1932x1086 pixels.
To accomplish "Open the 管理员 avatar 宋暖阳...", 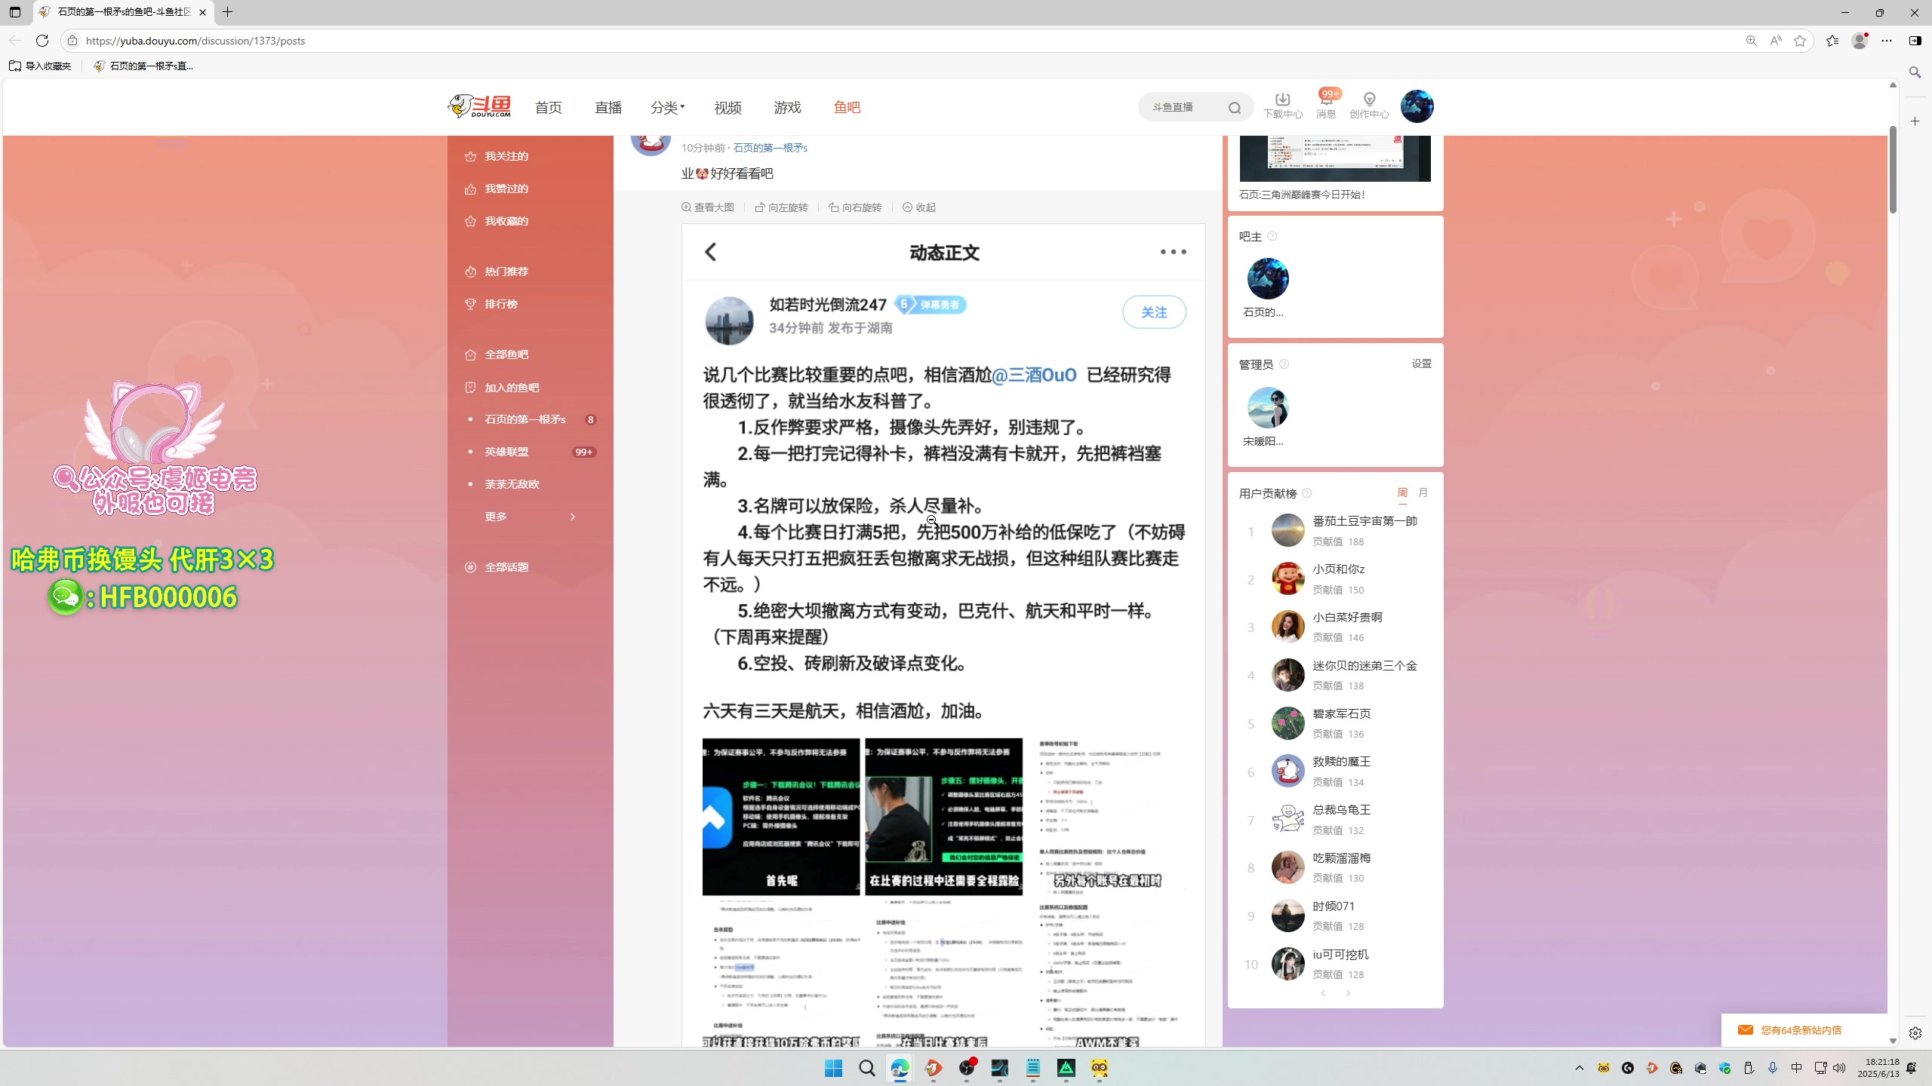I will pyautogui.click(x=1267, y=408).
